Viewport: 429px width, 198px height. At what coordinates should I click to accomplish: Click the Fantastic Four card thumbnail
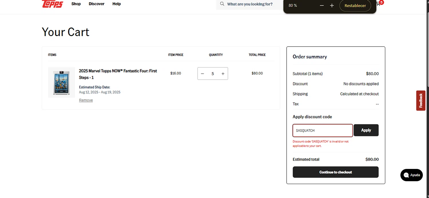(x=61, y=83)
